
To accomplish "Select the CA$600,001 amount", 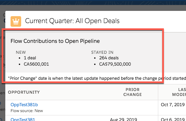I will [36, 64].
